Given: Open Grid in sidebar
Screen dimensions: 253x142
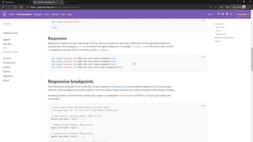Looking at the screenshot, I should [x=5, y=48].
